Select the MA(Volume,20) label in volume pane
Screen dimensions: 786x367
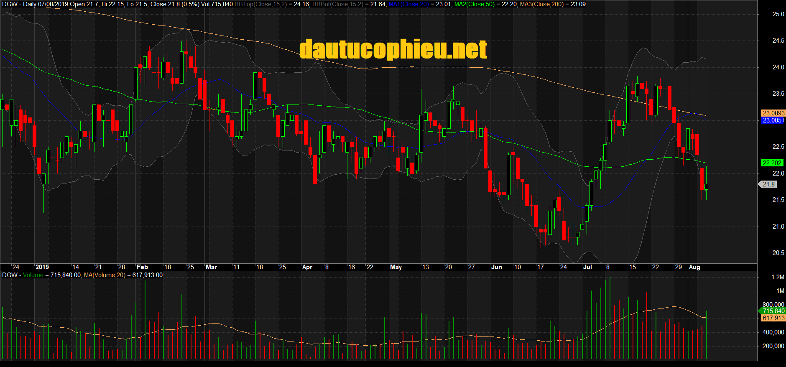pyautogui.click(x=105, y=275)
